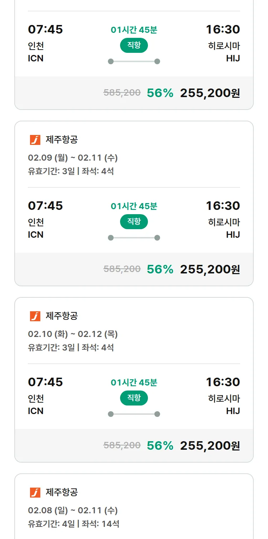Click the route line graphic in the 02.09–02.11 card
The width and height of the screenshot is (268, 539).
click(x=134, y=238)
